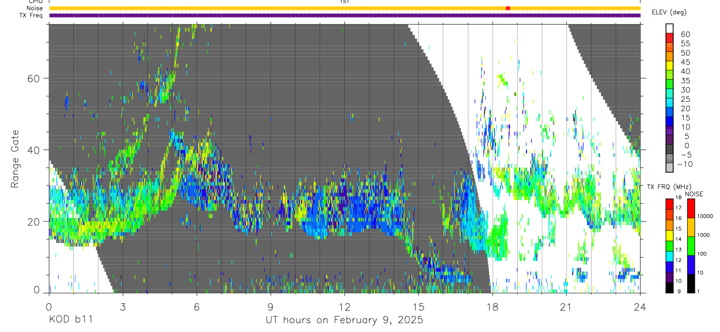Click hour 9 tick label on UT axis
This screenshot has width=720, height=332.
click(271, 306)
